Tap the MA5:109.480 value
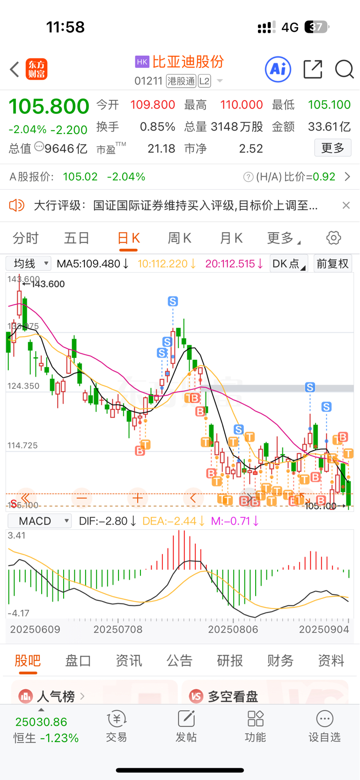The width and height of the screenshot is (360, 780). click(x=92, y=264)
